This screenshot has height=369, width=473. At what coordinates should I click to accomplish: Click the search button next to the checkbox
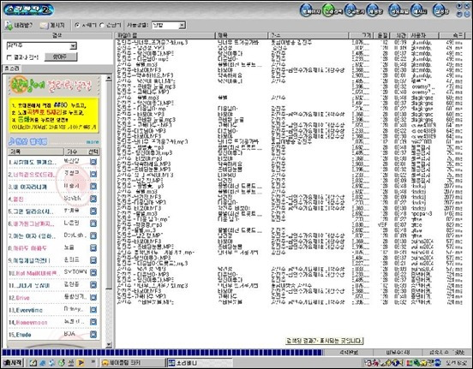[x=61, y=57]
